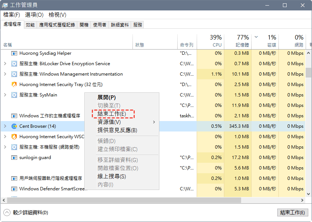Click the sort chevron above 磁碟 column

256,37
